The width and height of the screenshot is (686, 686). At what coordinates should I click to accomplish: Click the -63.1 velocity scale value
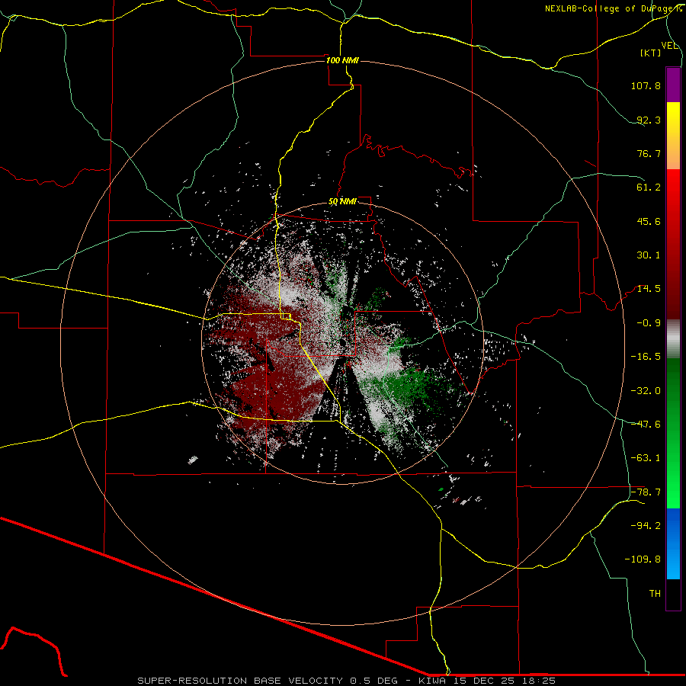point(646,458)
